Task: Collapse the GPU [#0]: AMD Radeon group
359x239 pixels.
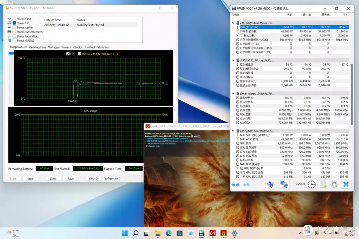Action: pyautogui.click(x=233, y=131)
